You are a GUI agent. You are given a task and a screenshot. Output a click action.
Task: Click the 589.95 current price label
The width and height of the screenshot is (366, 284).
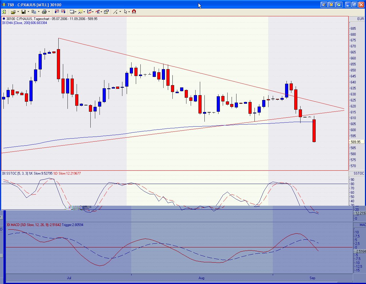click(x=355, y=142)
